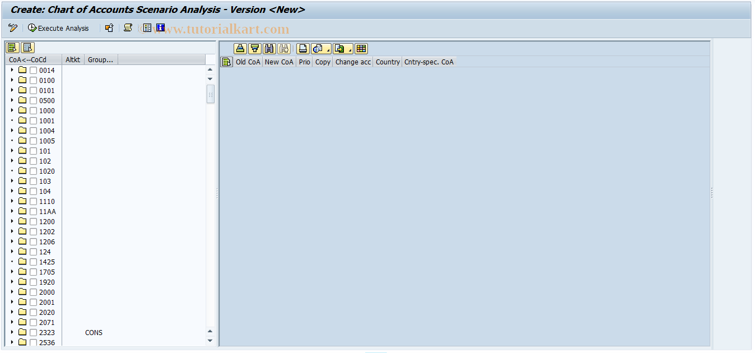Viewport: 755px width, 353px height.
Task: Open the views dropdown next to pie icon
Action: 328,50
